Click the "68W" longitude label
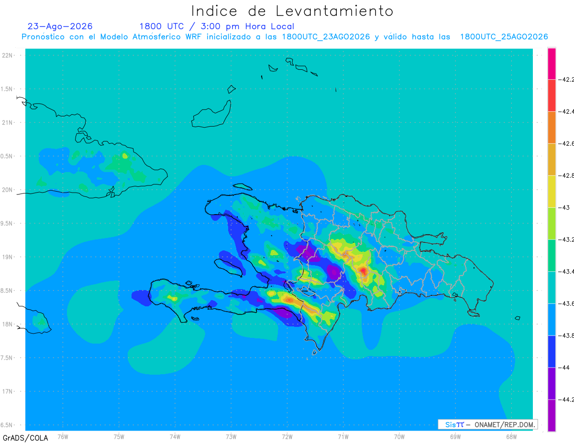This screenshot has width=574, height=443. click(511, 436)
